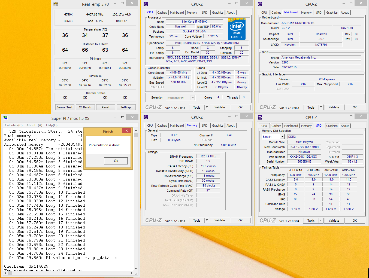Open SPD tab in CPU-Z Mainboard window
The height and width of the screenshot is (278, 369).
319,13
